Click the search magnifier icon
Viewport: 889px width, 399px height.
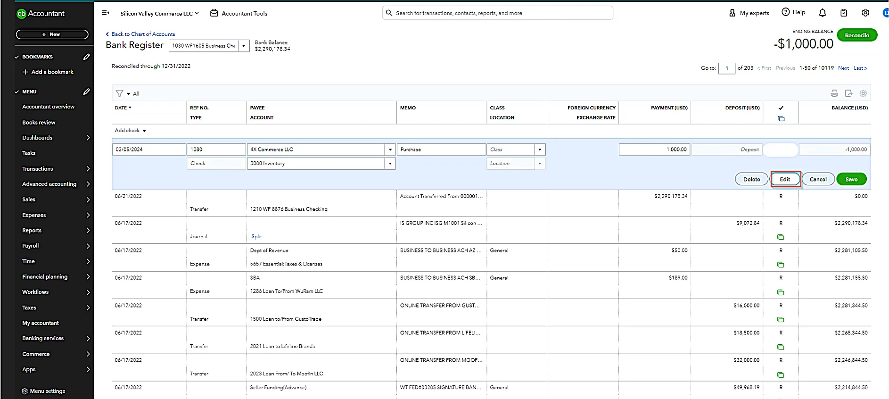click(x=389, y=13)
